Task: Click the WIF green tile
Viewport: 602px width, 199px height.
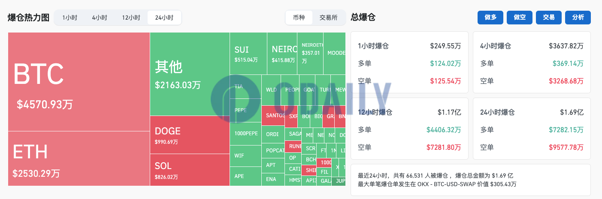Action: click(x=245, y=155)
